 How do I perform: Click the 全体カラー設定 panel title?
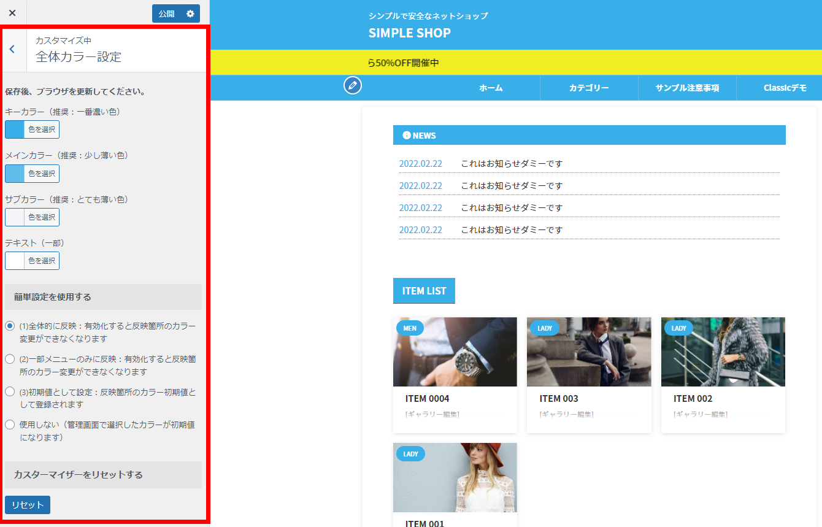tap(79, 57)
